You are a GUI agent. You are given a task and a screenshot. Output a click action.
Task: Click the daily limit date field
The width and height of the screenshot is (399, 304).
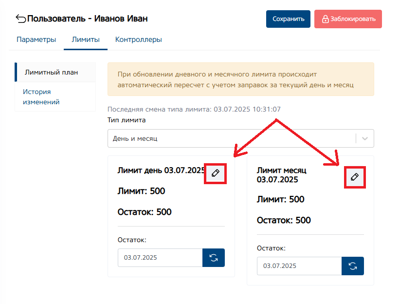coord(160,258)
